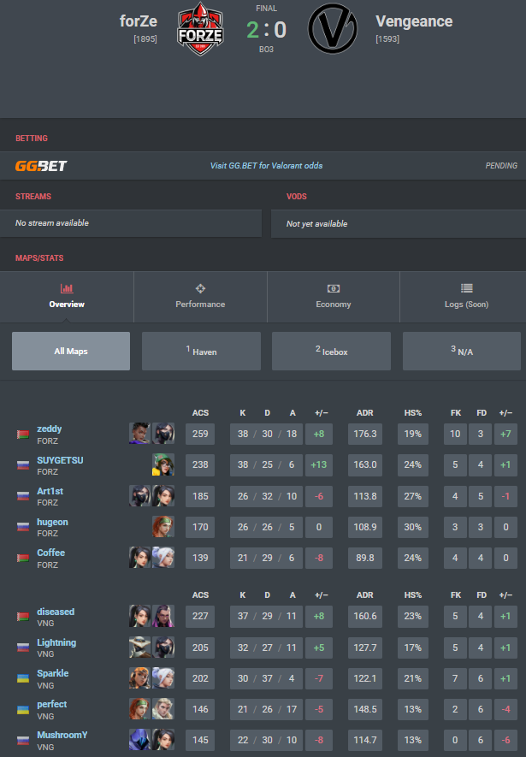
Task: Click diseased's ACS value 227
Action: [200, 616]
